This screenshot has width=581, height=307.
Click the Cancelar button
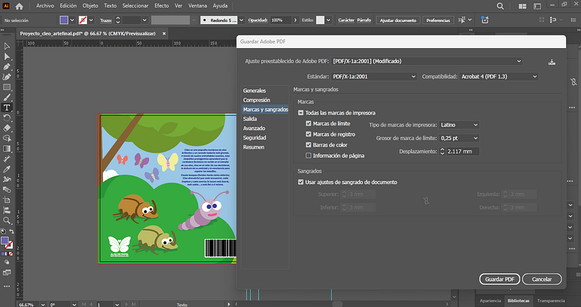pyautogui.click(x=542, y=279)
